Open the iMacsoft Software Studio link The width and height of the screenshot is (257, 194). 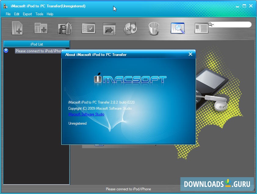tap(86, 114)
